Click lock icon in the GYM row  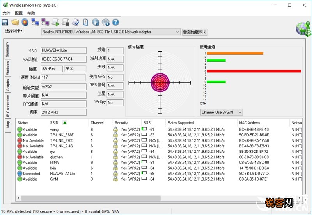tap(115, 179)
